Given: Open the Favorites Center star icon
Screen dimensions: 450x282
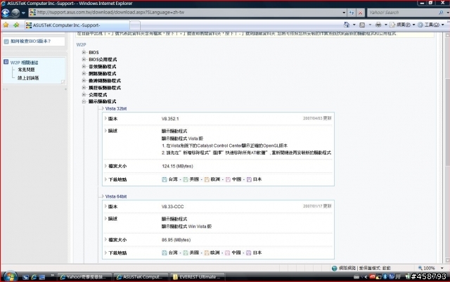Looking at the screenshot, I should coord(6,25).
